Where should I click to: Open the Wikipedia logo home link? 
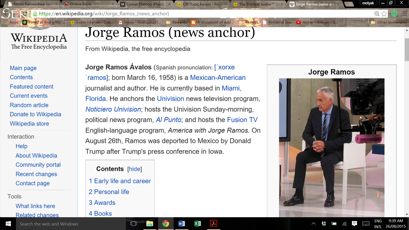tap(39, 39)
